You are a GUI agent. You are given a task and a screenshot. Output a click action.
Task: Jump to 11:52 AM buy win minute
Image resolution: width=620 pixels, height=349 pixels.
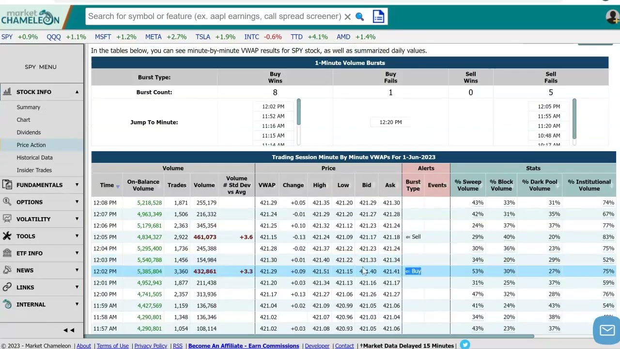(273, 116)
